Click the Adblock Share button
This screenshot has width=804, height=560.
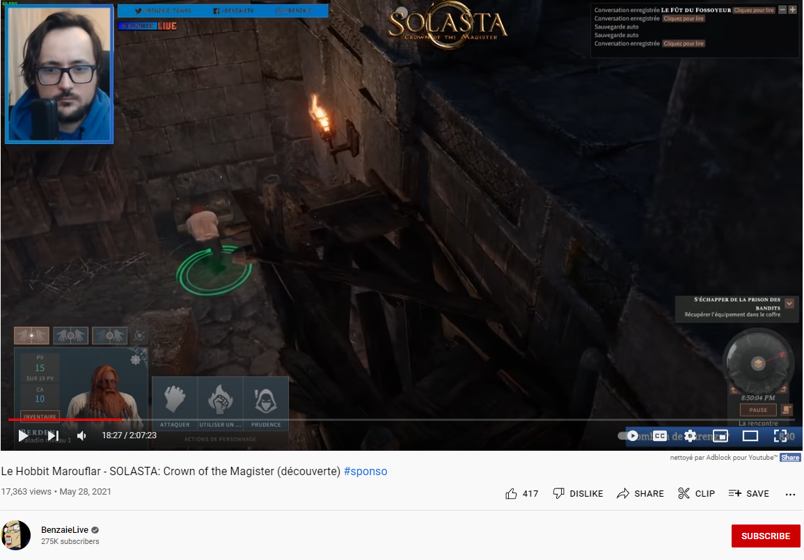789,458
